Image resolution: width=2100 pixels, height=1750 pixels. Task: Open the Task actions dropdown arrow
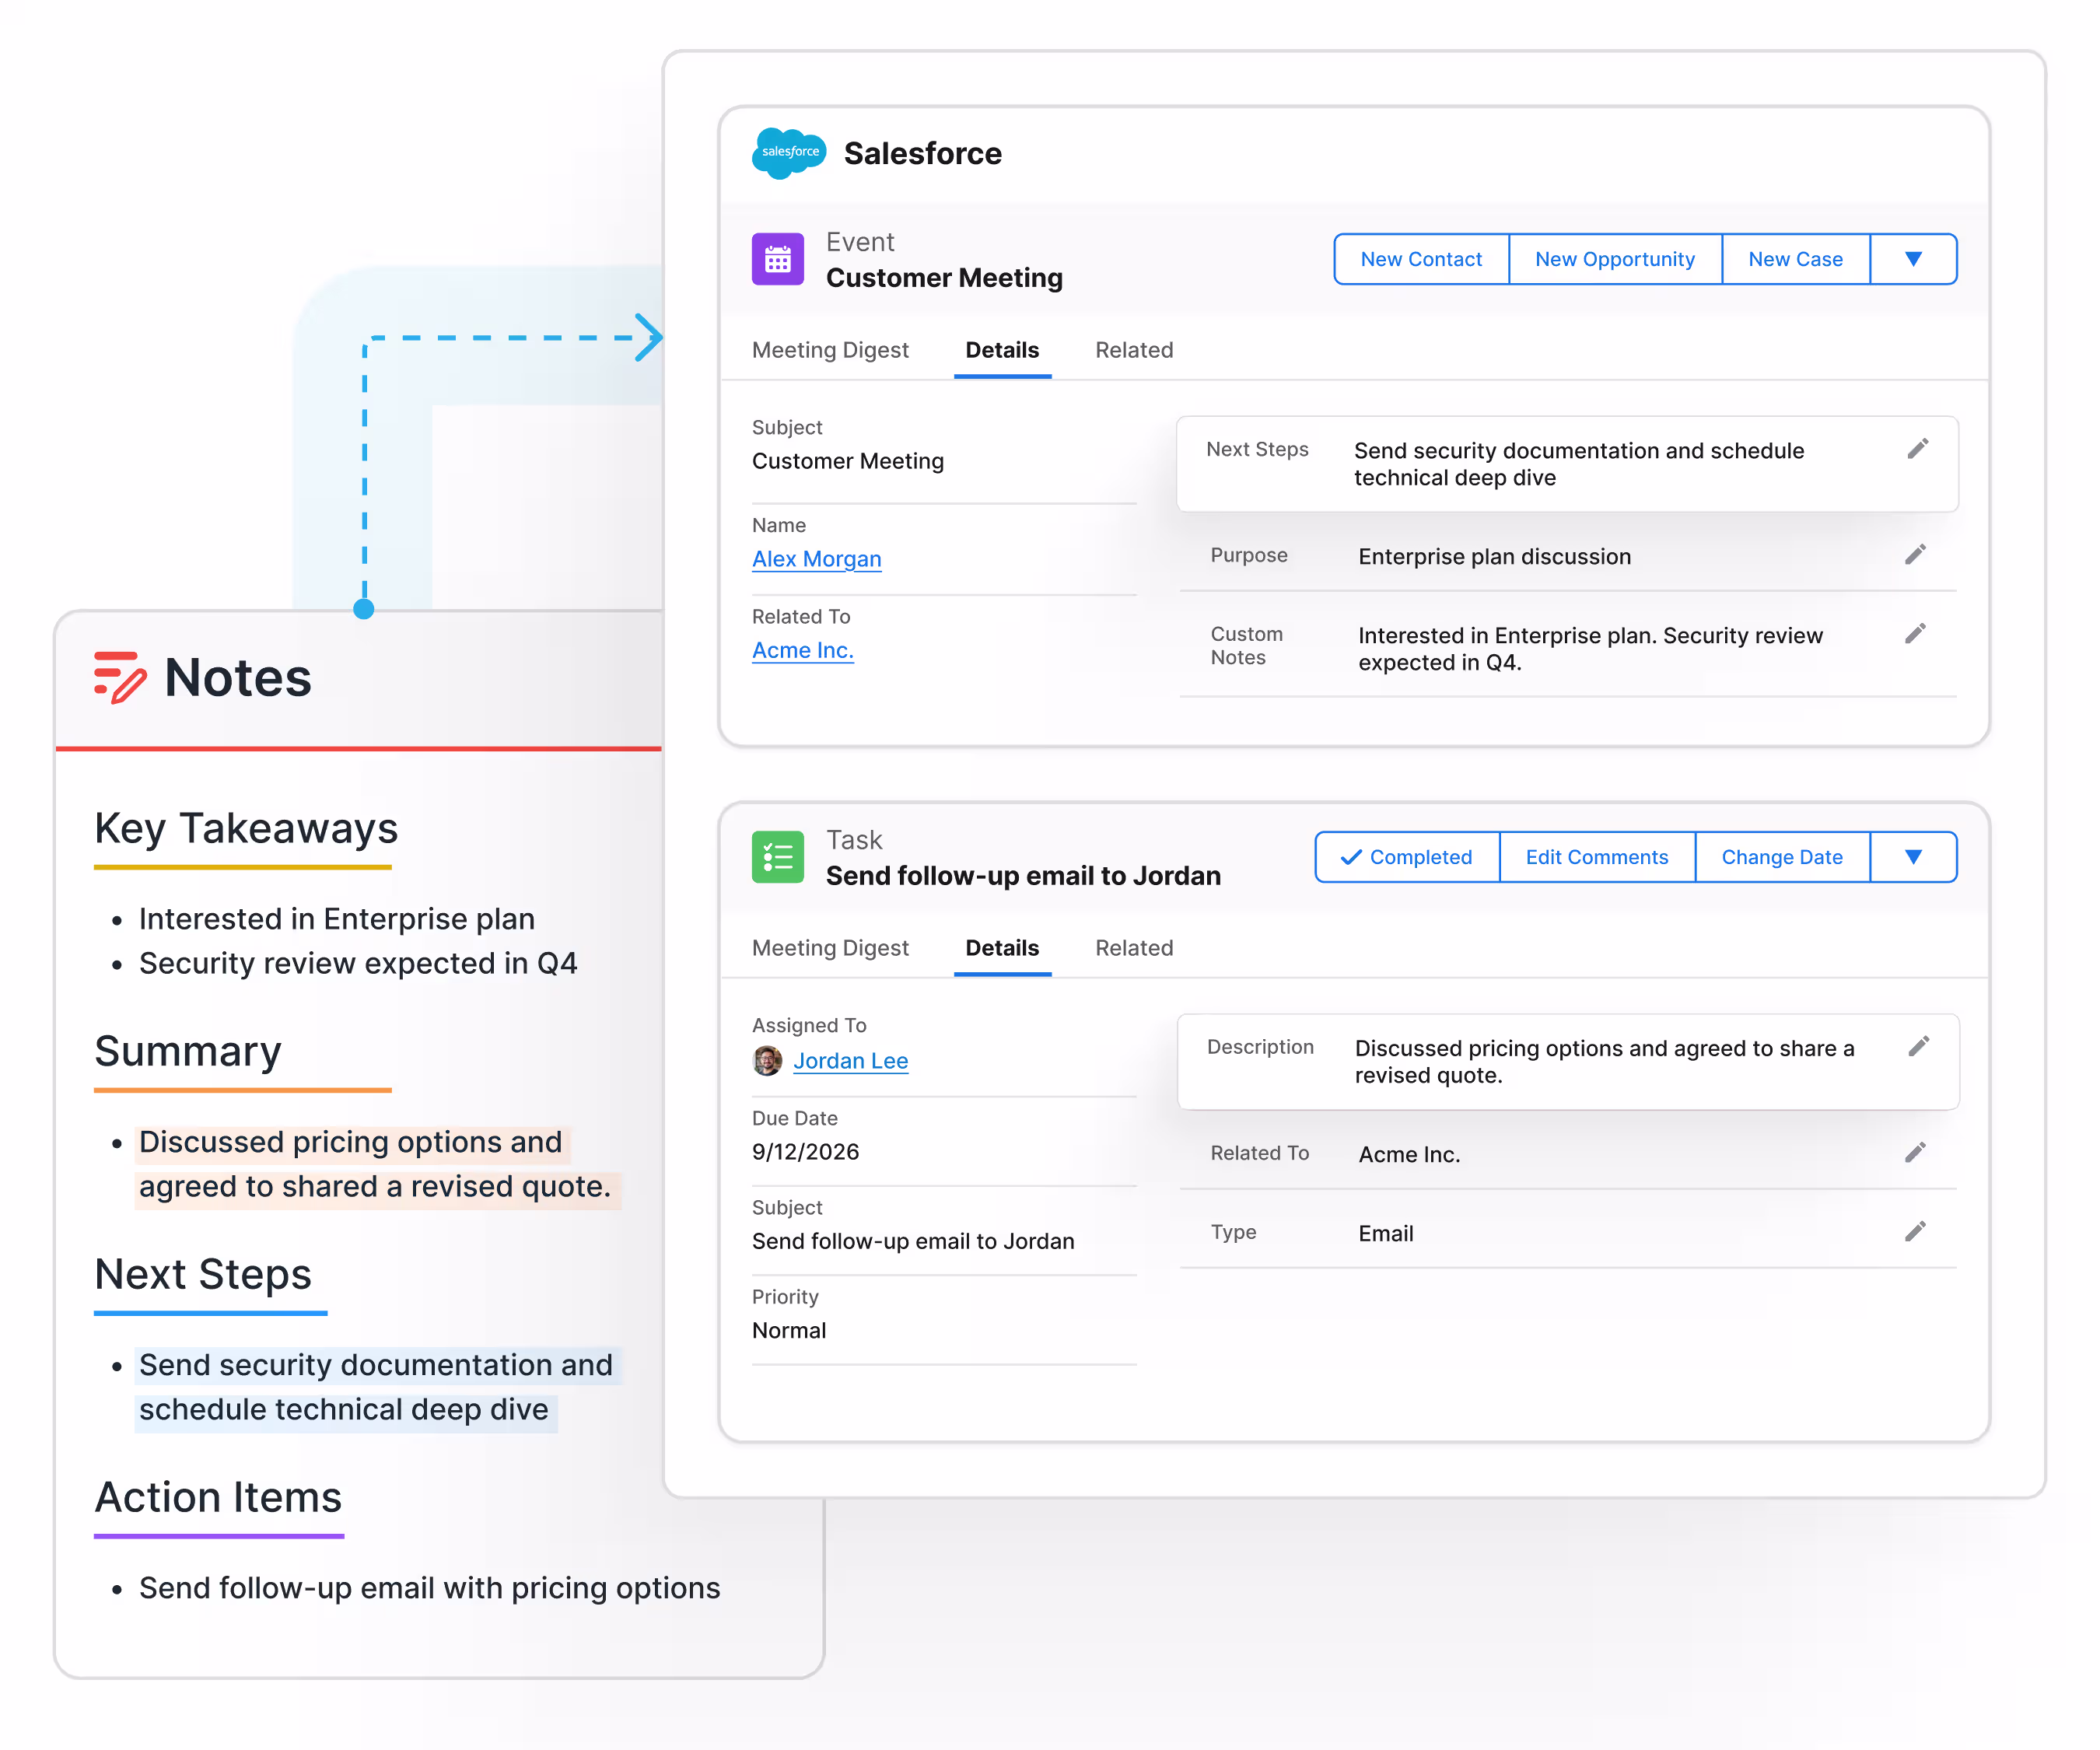coord(1913,857)
